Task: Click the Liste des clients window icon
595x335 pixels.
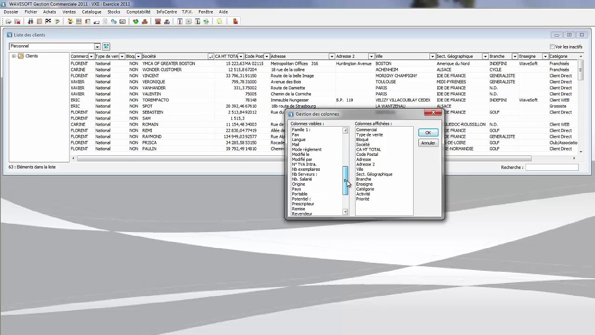Action: click(10, 35)
